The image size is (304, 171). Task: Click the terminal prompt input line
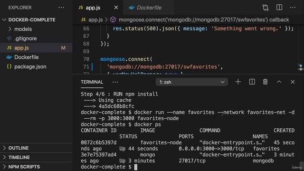(188, 167)
